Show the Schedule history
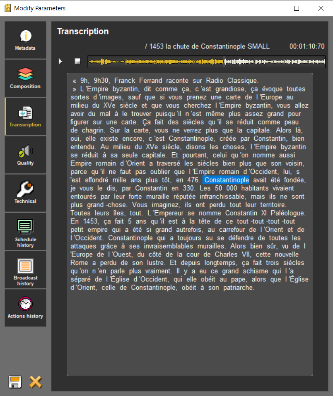This screenshot has width=333, height=396. [x=25, y=231]
